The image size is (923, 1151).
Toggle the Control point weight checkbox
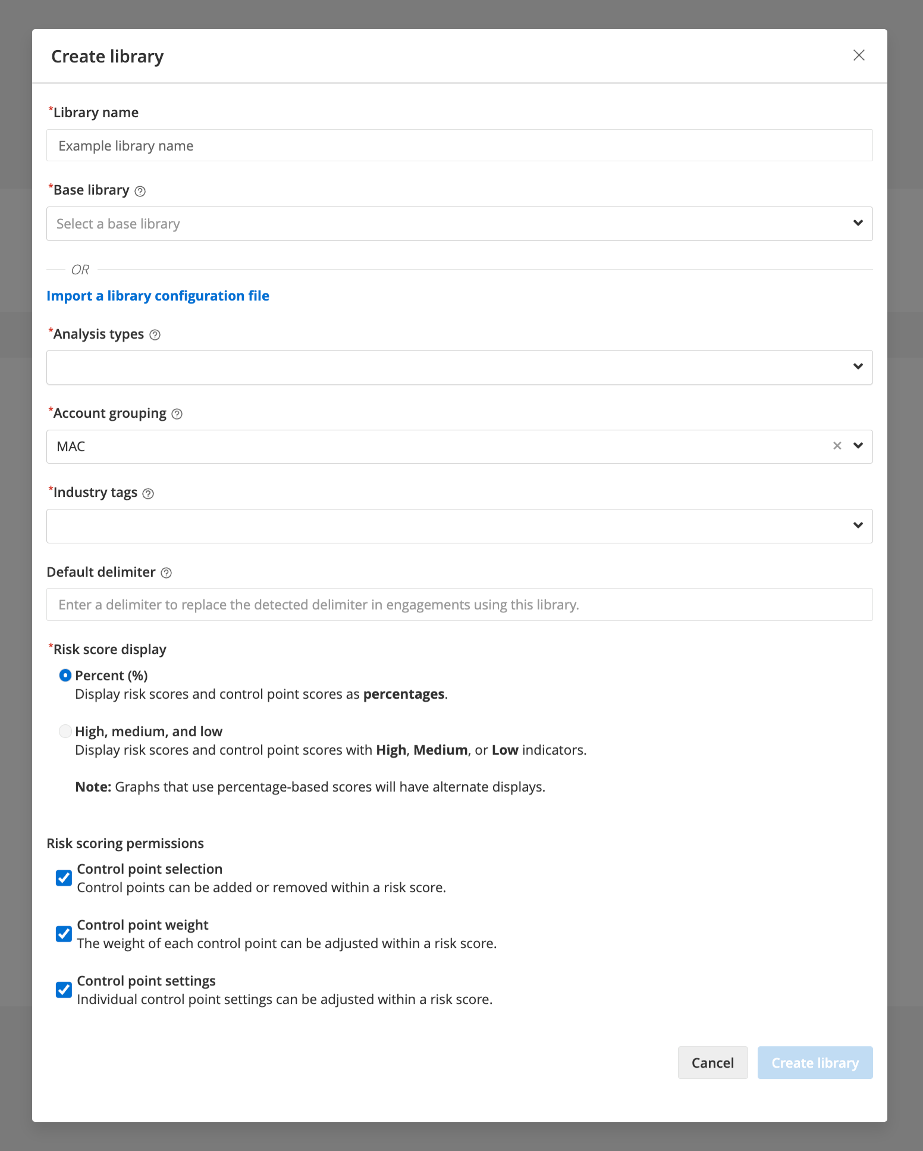[x=64, y=934]
